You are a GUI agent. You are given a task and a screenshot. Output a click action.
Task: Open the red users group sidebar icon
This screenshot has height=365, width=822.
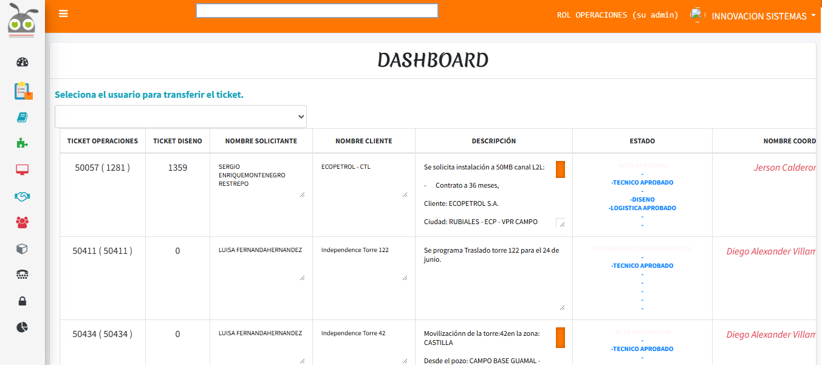(x=22, y=222)
